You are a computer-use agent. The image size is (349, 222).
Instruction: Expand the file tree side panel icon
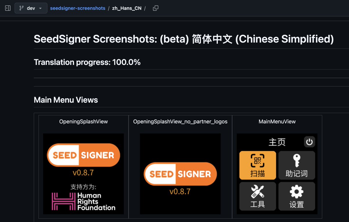[x=8, y=8]
